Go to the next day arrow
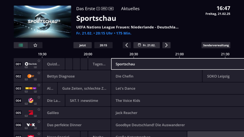This screenshot has width=244, height=137. coord(166,45)
